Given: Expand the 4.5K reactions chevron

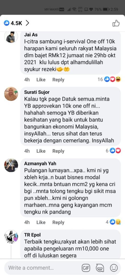Looking at the screenshot, I should (x=27, y=23).
